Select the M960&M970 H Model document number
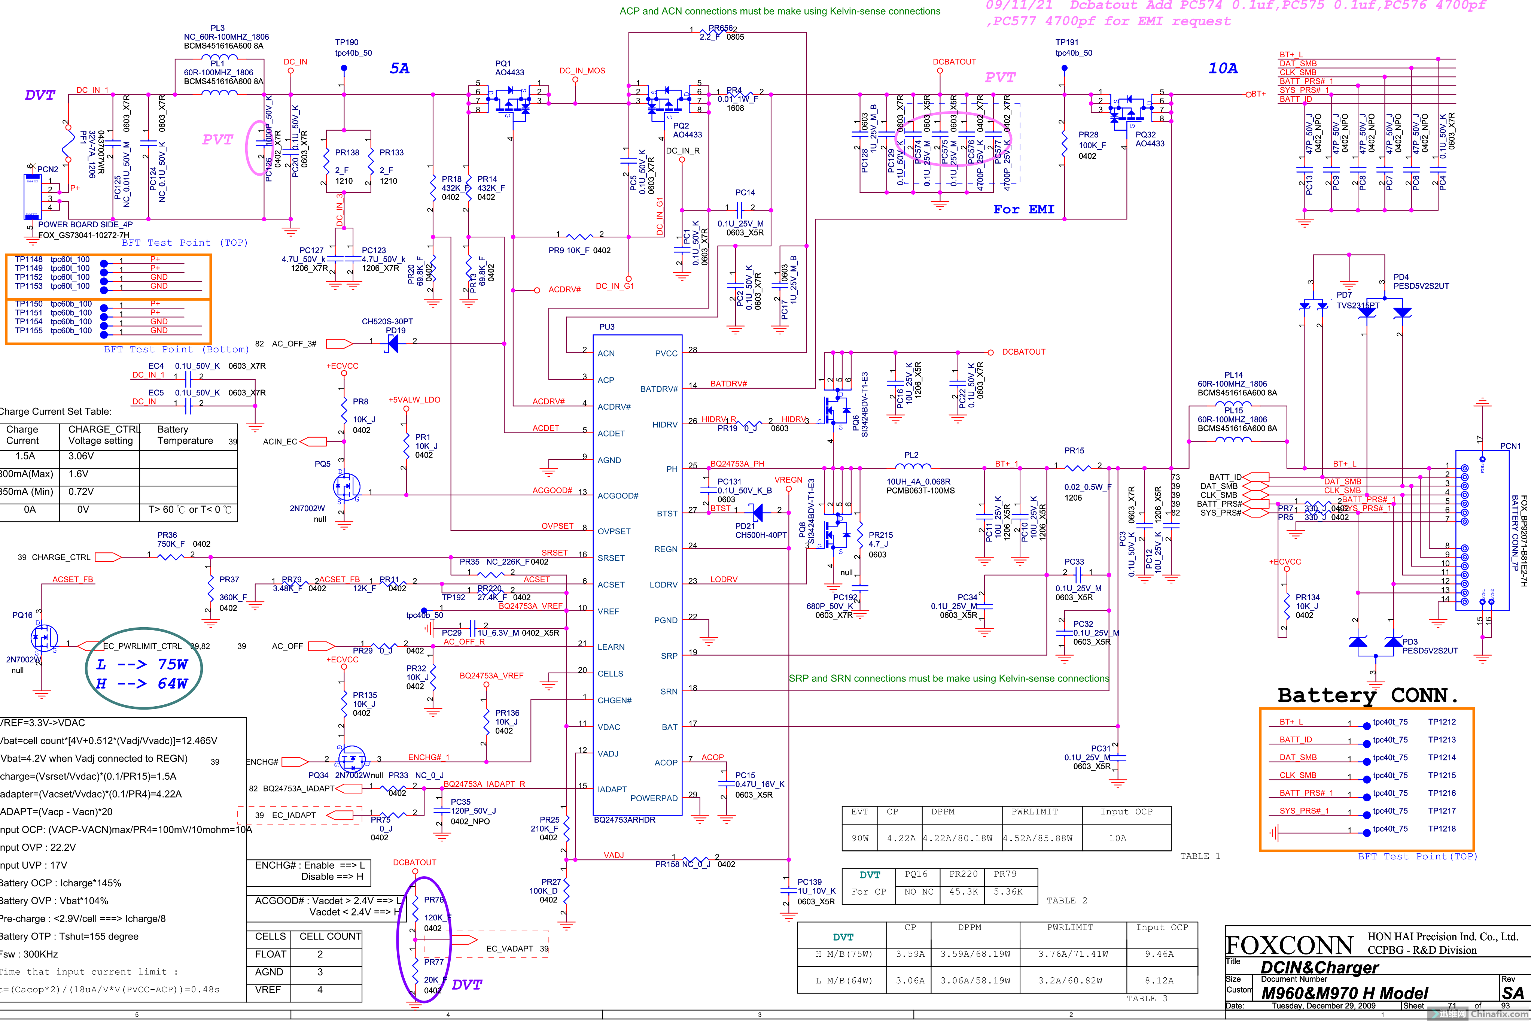This screenshot has height=1023, width=1531. [1345, 993]
